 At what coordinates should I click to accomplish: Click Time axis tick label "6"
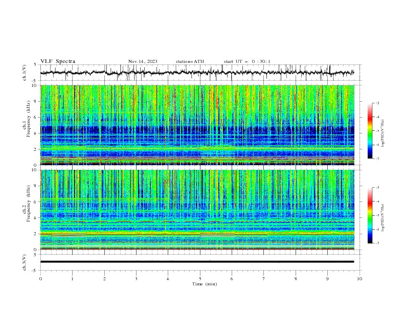tap(232, 279)
